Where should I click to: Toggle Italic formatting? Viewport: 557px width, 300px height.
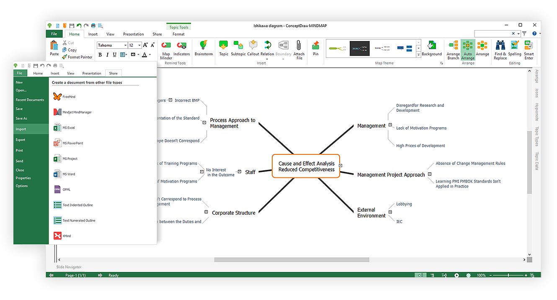click(x=108, y=54)
